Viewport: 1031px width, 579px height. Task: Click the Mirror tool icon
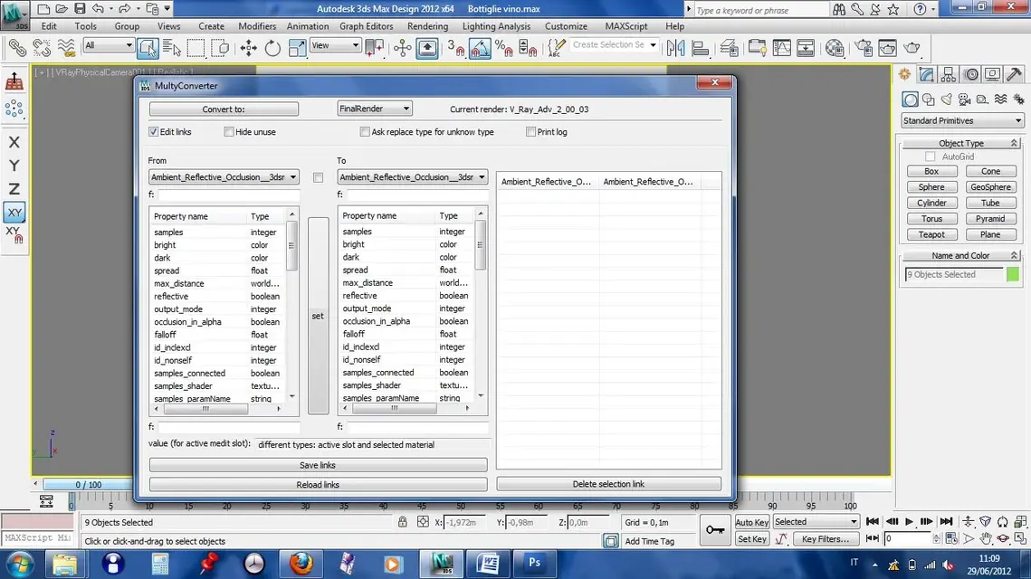675,48
